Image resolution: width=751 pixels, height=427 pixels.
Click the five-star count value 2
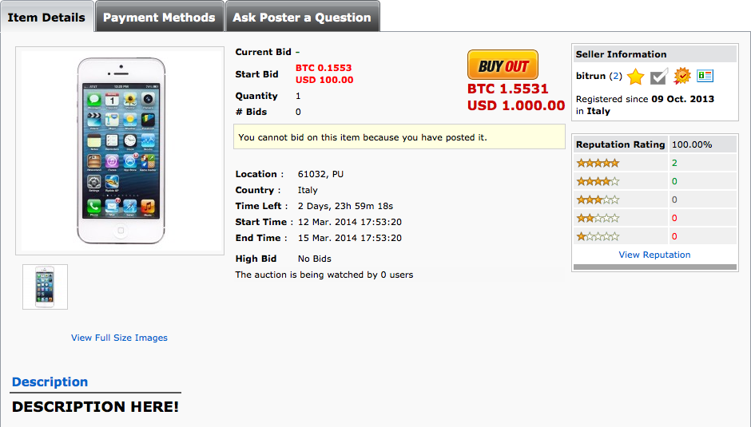674,164
